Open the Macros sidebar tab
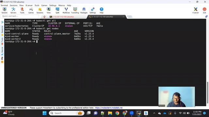 (2, 51)
